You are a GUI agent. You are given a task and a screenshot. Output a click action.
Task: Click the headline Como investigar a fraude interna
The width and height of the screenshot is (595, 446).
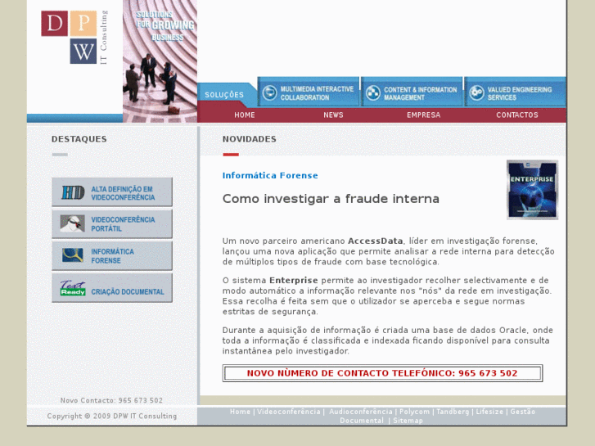(x=331, y=199)
